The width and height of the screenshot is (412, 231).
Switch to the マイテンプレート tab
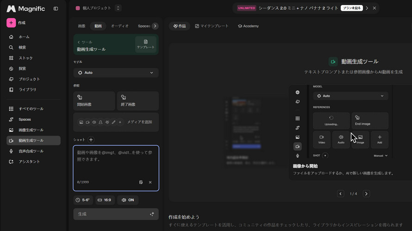click(212, 26)
